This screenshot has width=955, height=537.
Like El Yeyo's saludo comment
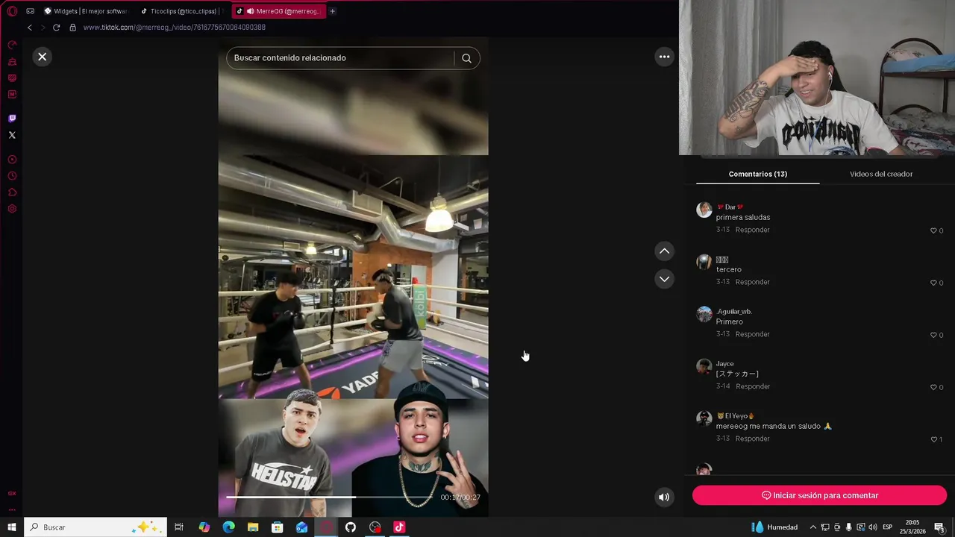(933, 439)
